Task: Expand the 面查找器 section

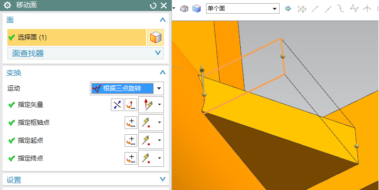Action: tap(86, 53)
